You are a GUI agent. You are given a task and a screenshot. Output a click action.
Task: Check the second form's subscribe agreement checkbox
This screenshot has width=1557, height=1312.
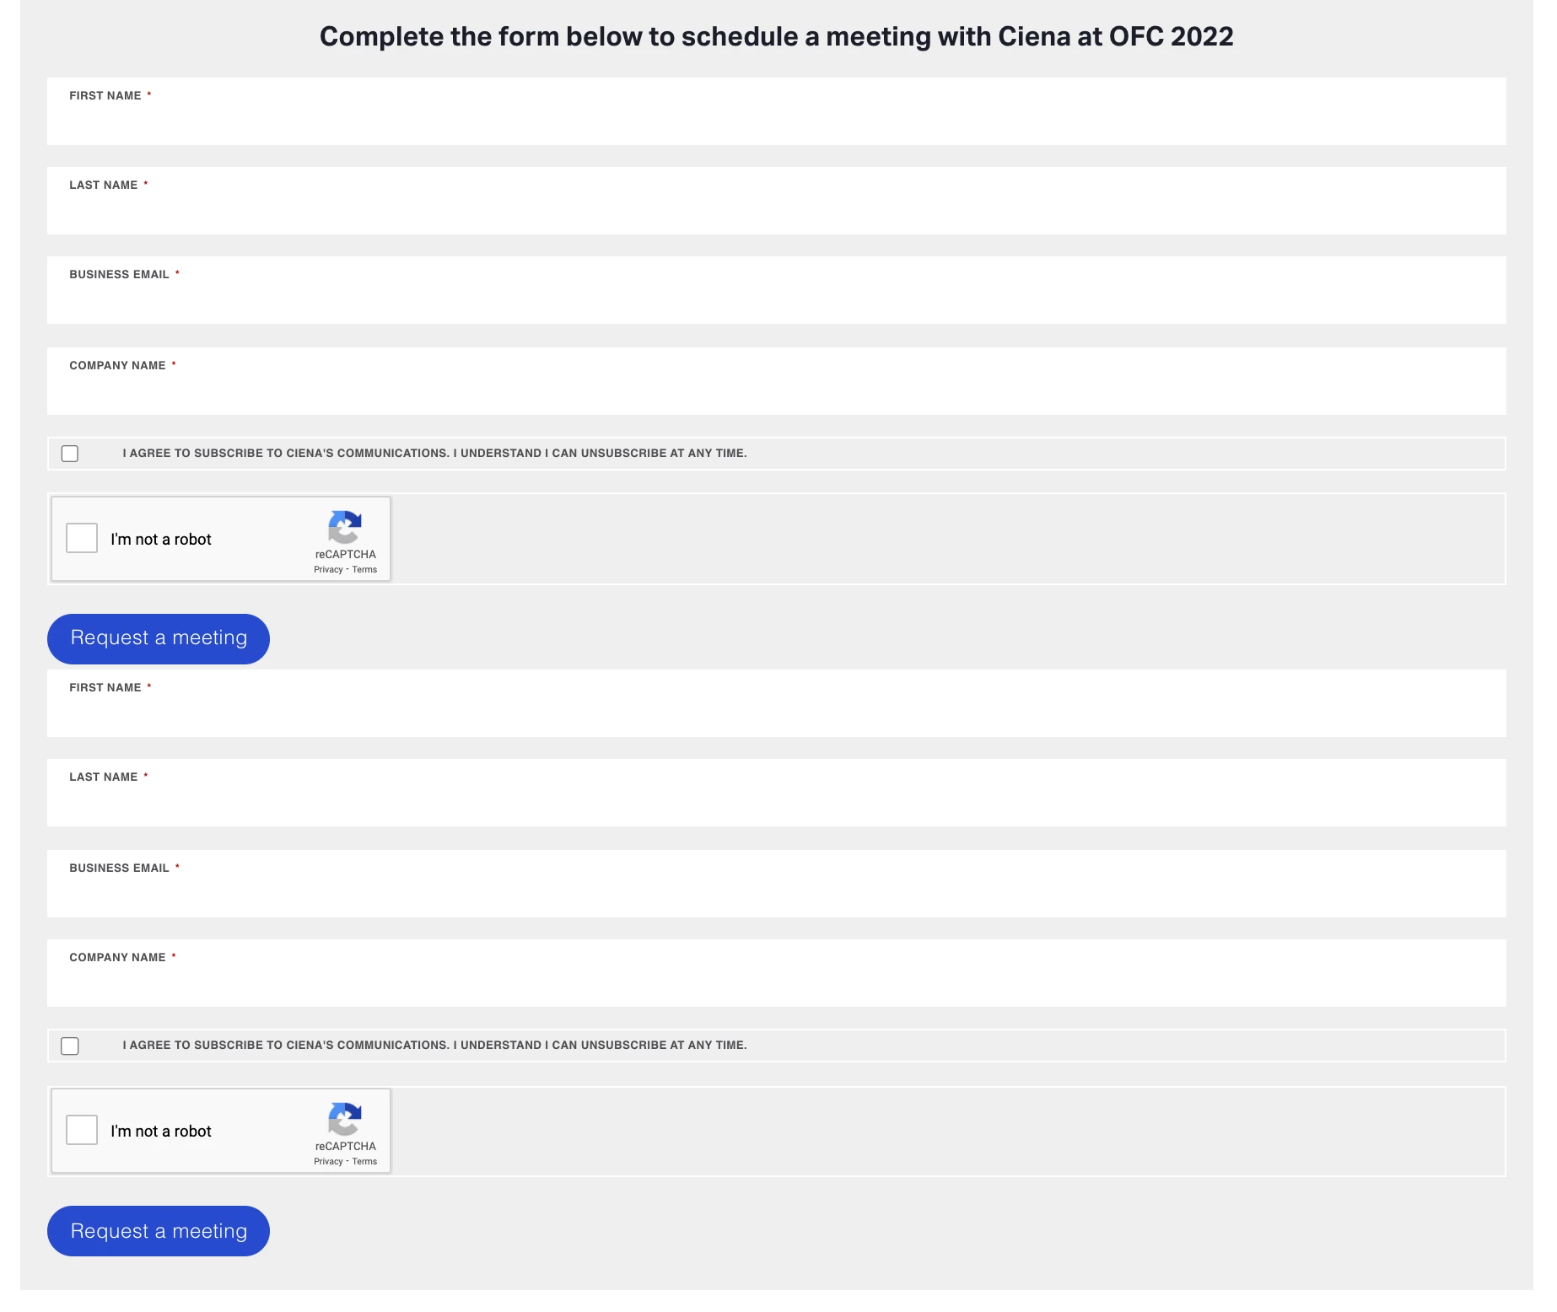coord(70,1046)
